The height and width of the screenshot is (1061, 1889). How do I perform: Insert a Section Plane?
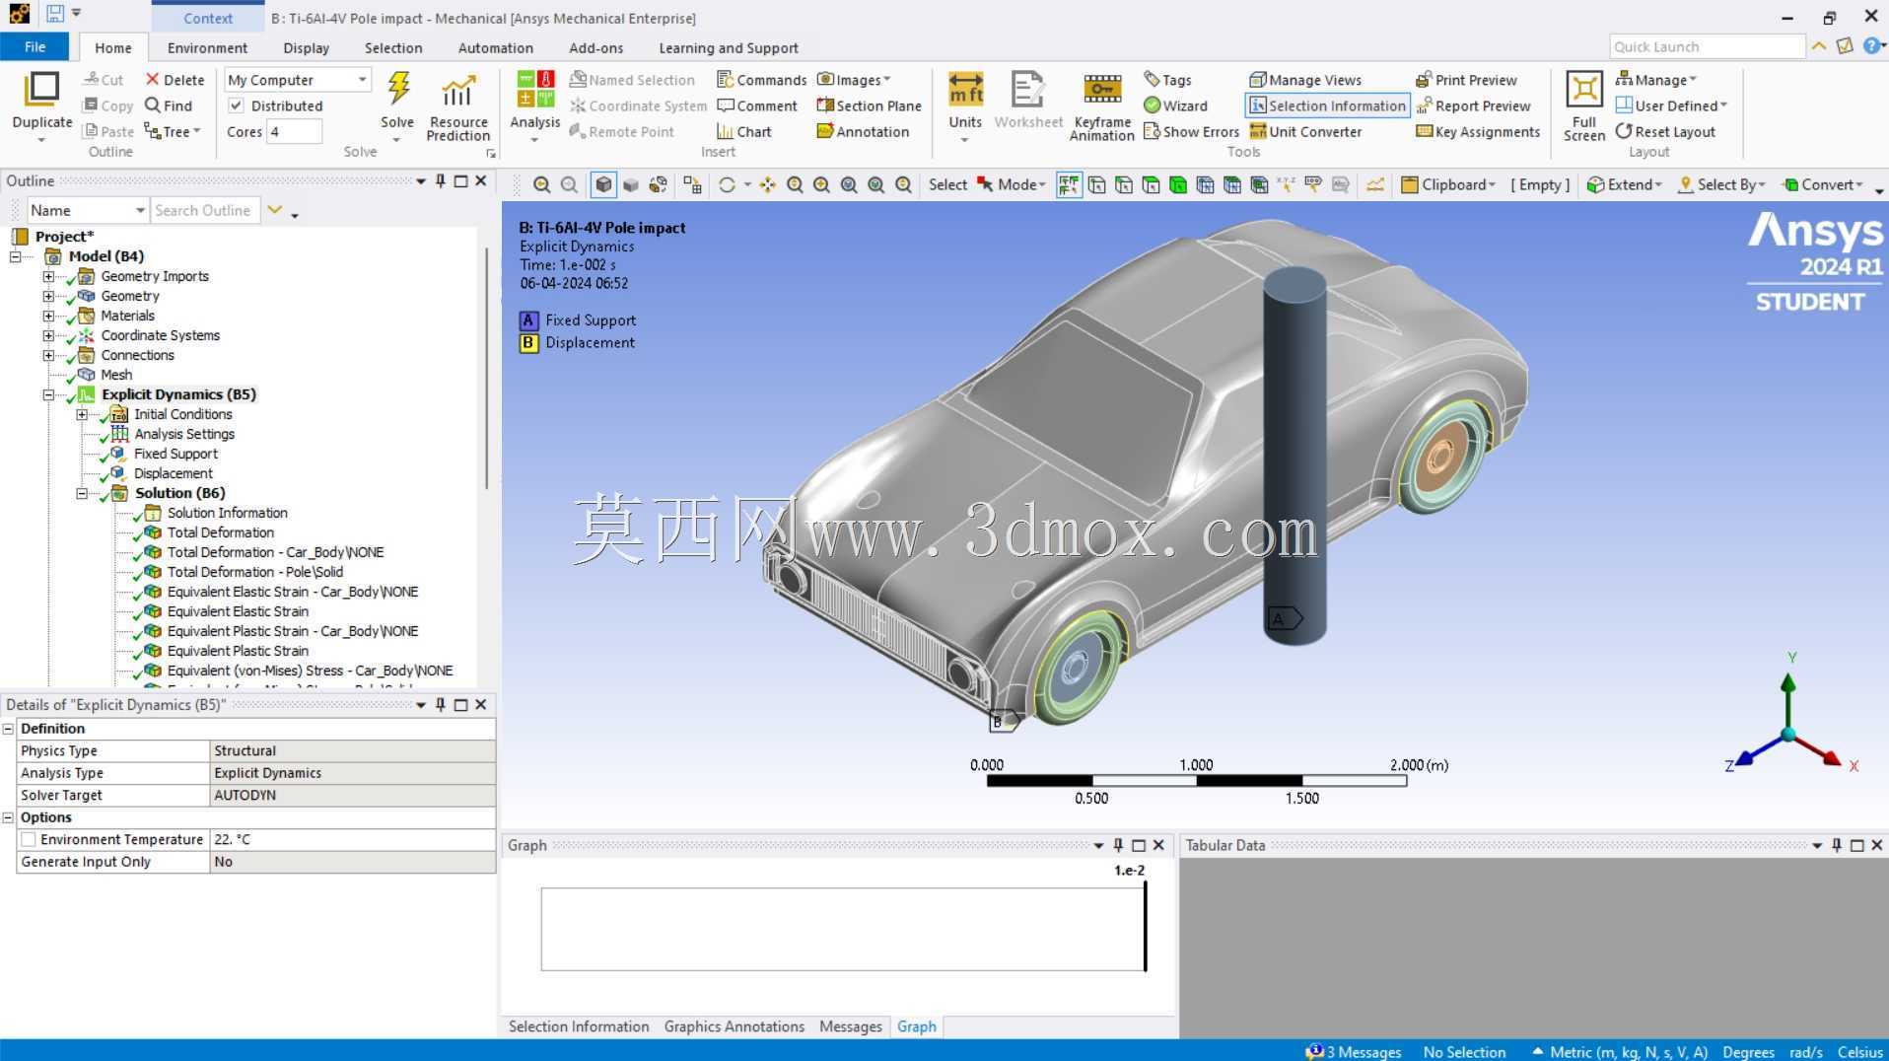point(869,106)
